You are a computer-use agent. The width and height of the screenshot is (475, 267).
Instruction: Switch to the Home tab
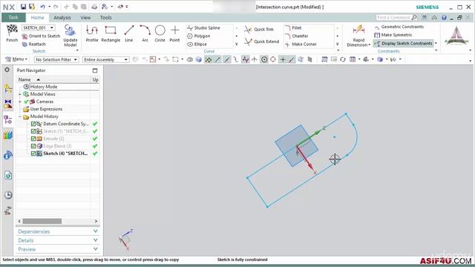click(x=38, y=18)
